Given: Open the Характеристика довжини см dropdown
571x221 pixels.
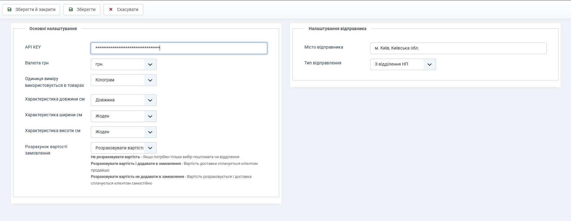Looking at the screenshot, I should click(x=123, y=100).
